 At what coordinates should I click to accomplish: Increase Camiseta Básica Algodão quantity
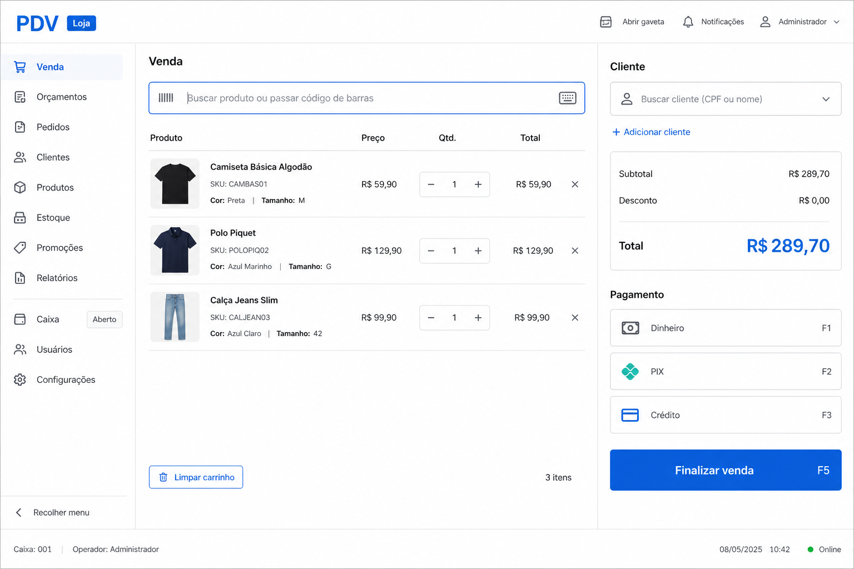[478, 184]
